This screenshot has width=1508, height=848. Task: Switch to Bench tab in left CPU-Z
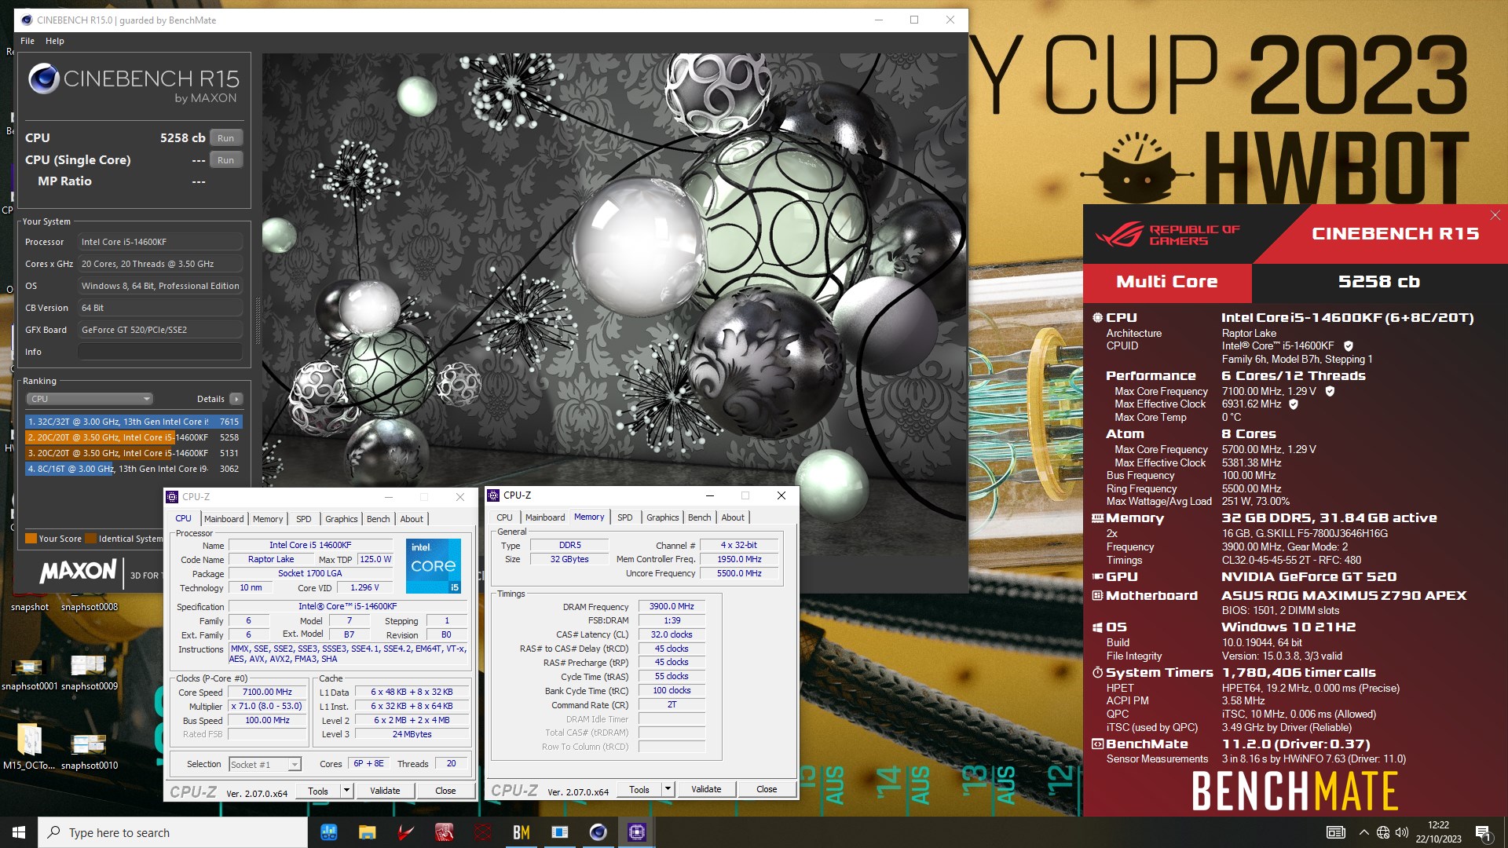378,519
